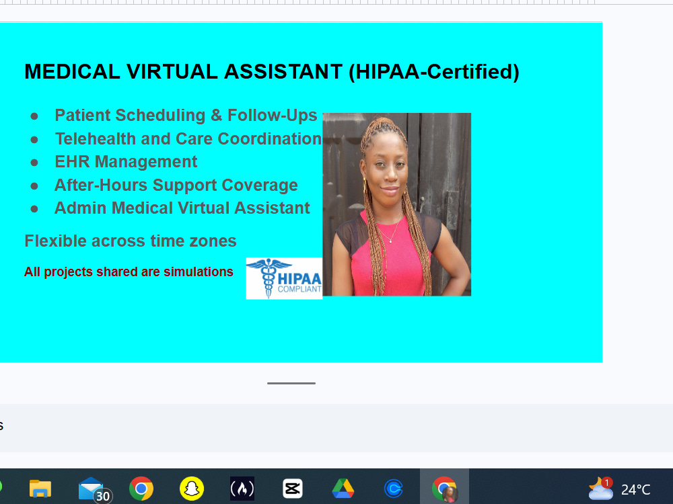Open the freeCodeCamp flame icon app
Screen dimensions: 673x504
pos(242,489)
